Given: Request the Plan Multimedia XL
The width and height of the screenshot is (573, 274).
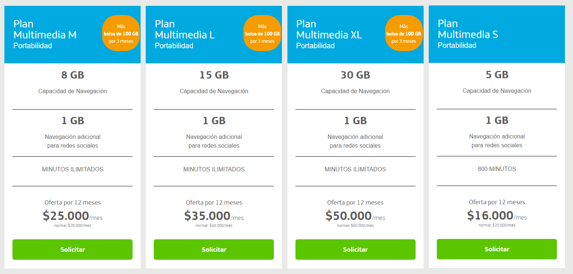Looking at the screenshot, I should (355, 250).
